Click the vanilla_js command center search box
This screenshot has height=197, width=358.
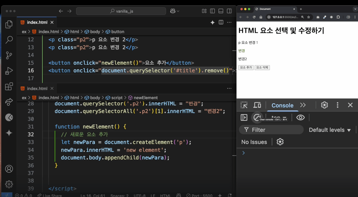[x=121, y=11]
